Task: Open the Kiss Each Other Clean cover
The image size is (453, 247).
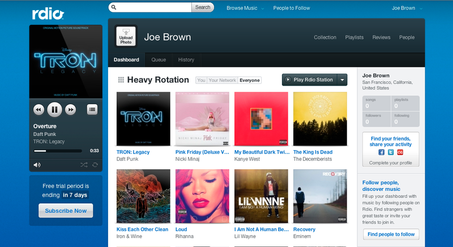Action: [143, 196]
